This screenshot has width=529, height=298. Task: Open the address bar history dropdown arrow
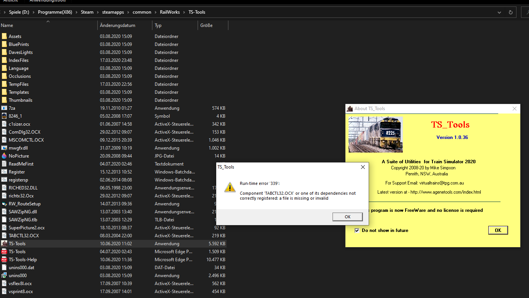coord(499,12)
